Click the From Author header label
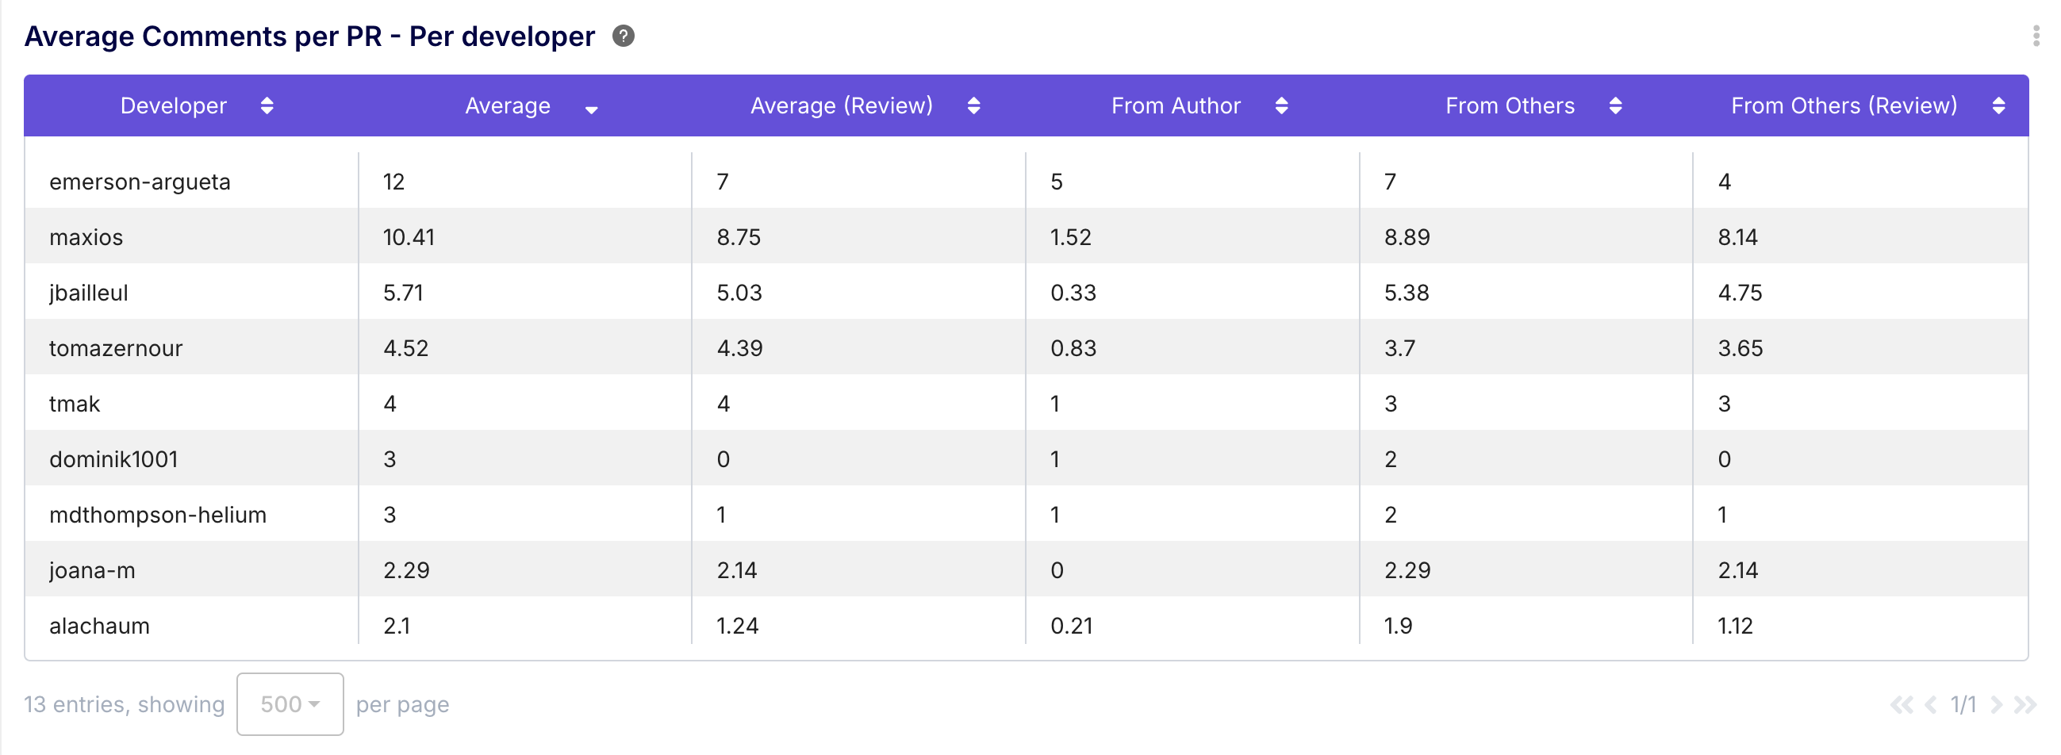Viewport: 2061px width, 755px height. tap(1176, 105)
